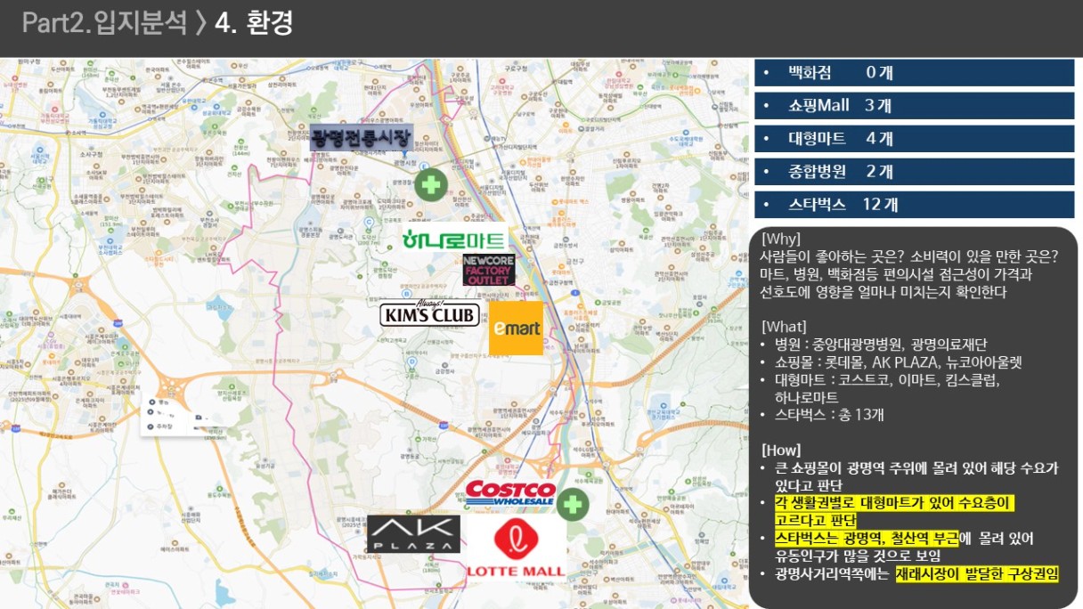
Task: Click the 'Part2.입지분석' breadcrumb text
Action: tap(106, 23)
